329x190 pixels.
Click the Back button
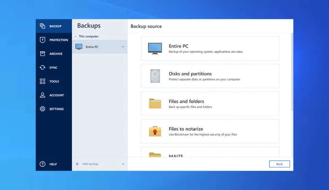click(279, 164)
